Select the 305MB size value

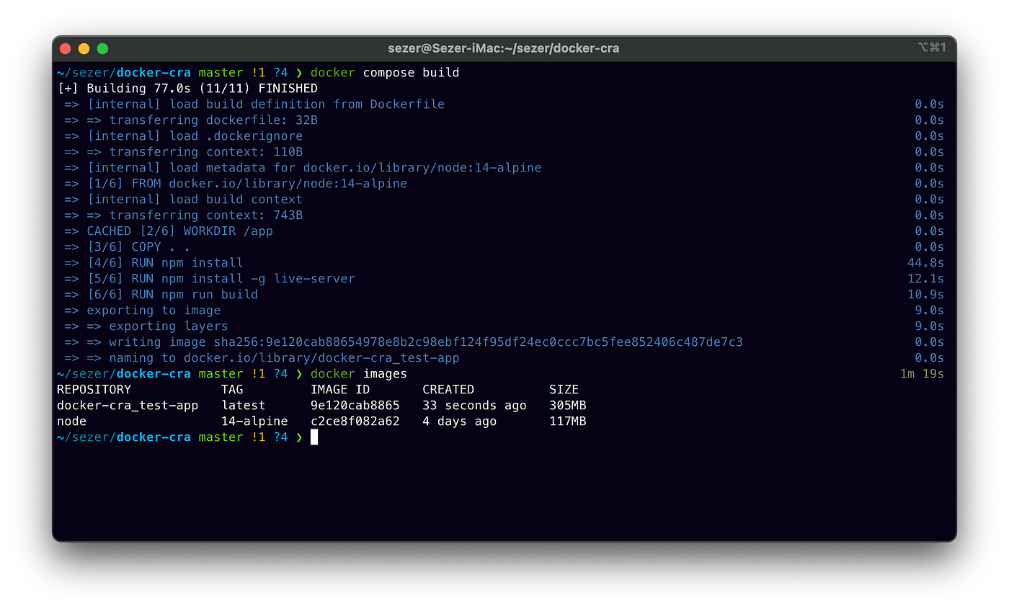tap(568, 406)
